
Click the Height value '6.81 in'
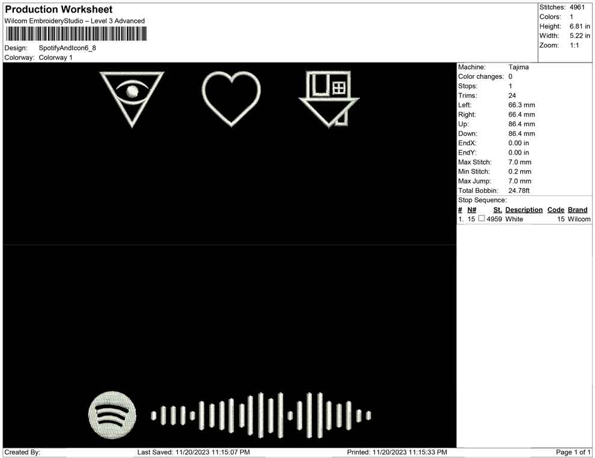pyautogui.click(x=580, y=26)
